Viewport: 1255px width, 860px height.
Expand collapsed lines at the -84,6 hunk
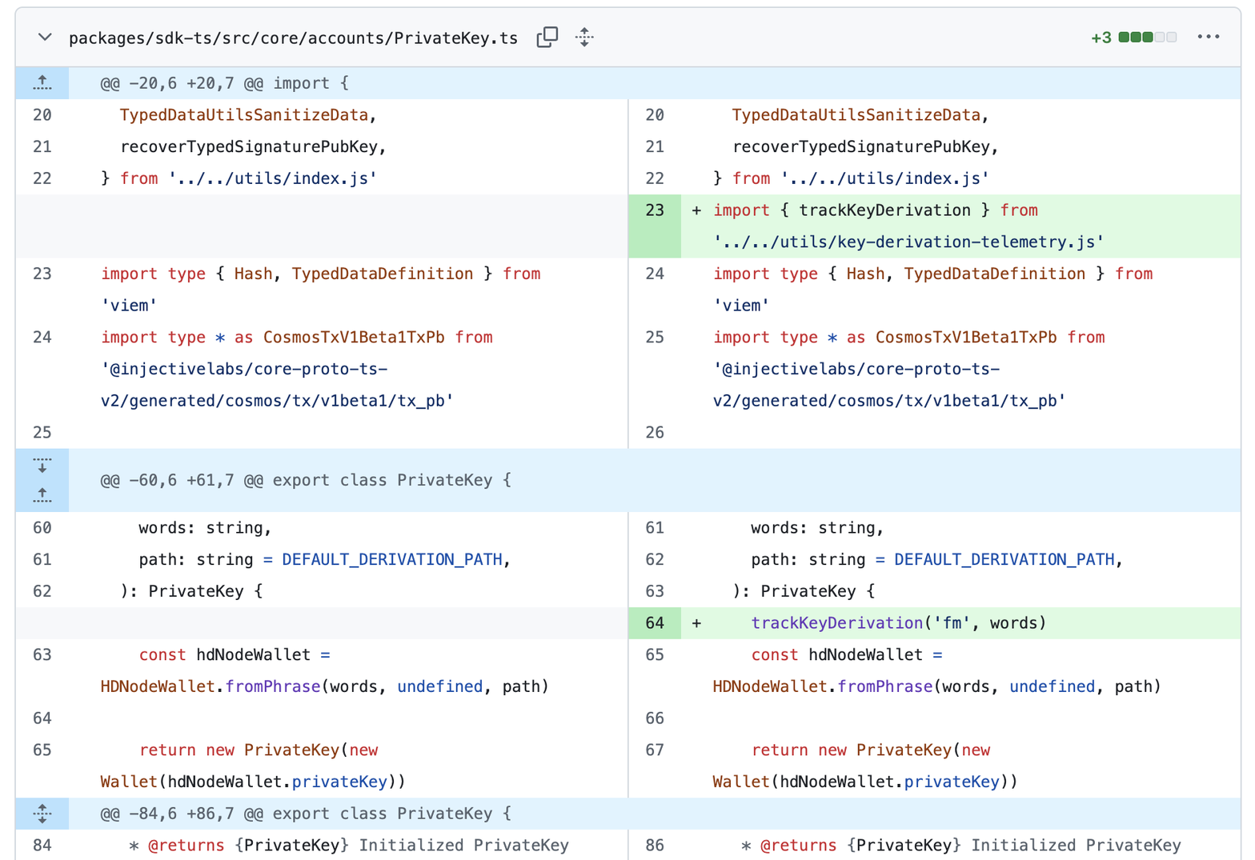pyautogui.click(x=42, y=814)
